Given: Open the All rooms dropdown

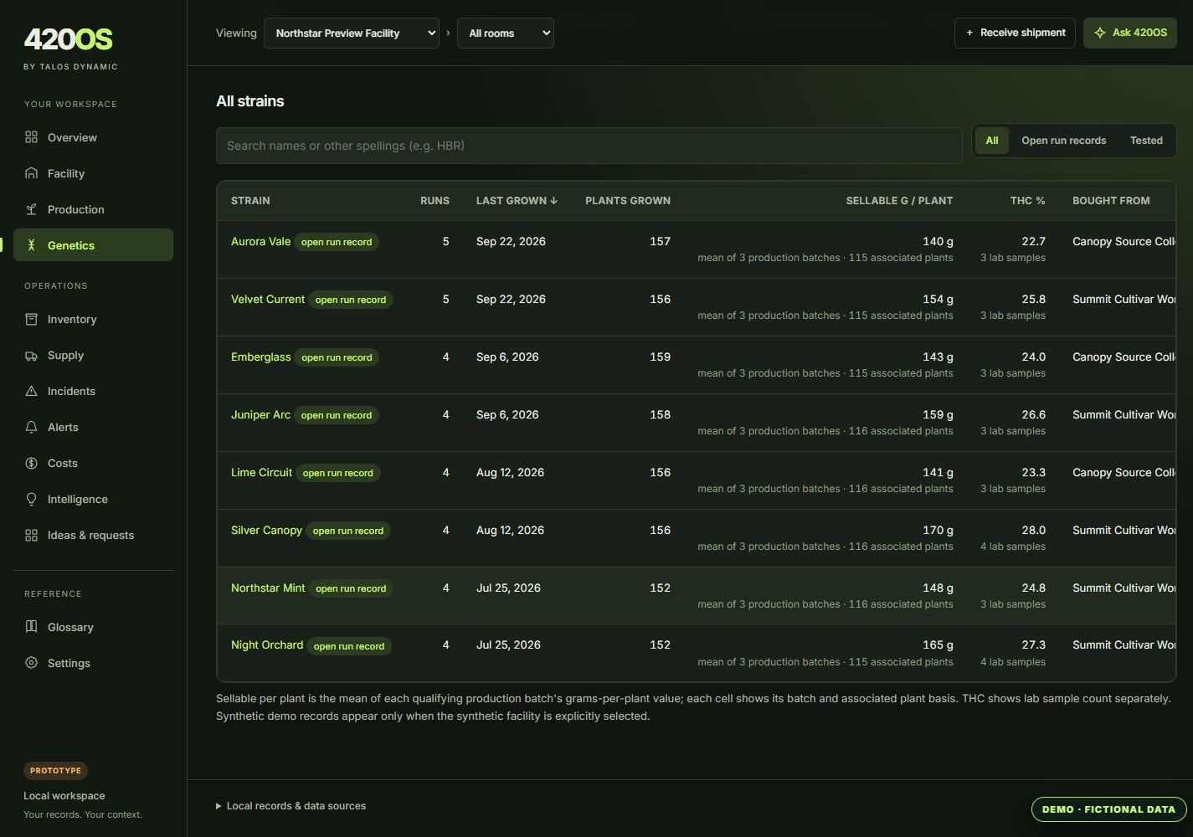Looking at the screenshot, I should coord(505,33).
